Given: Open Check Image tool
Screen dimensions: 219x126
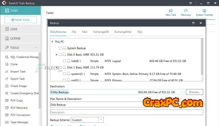Looking at the screenshot, I should point(18,86).
